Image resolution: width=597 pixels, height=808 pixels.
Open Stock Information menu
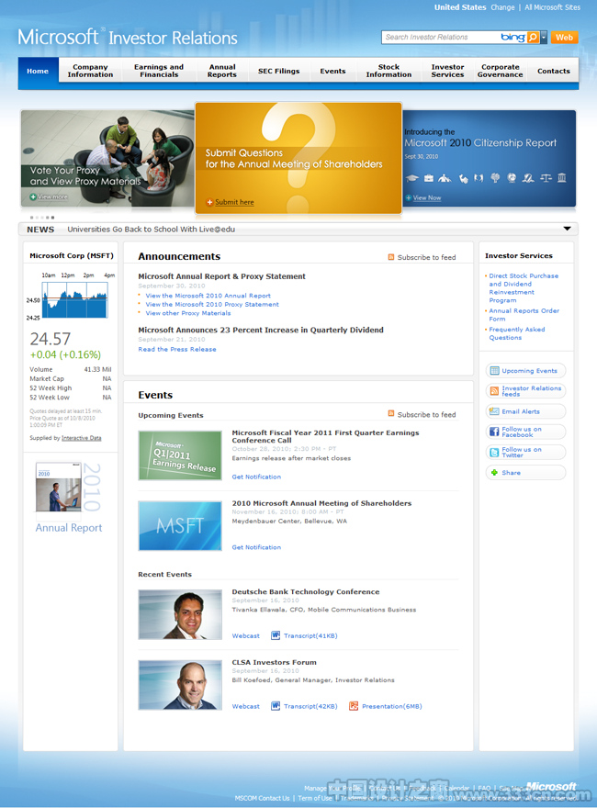389,71
